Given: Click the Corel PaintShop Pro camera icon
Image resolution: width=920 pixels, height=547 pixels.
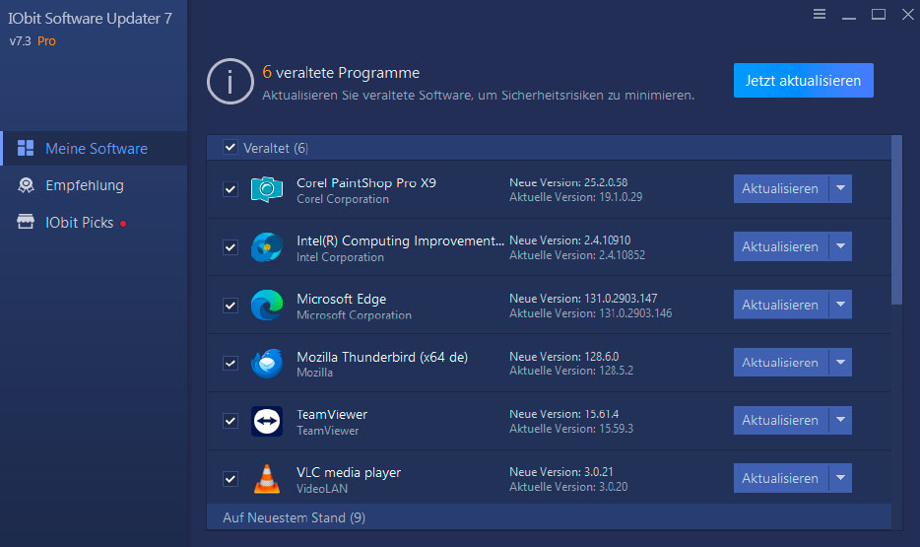Looking at the screenshot, I should pyautogui.click(x=267, y=189).
